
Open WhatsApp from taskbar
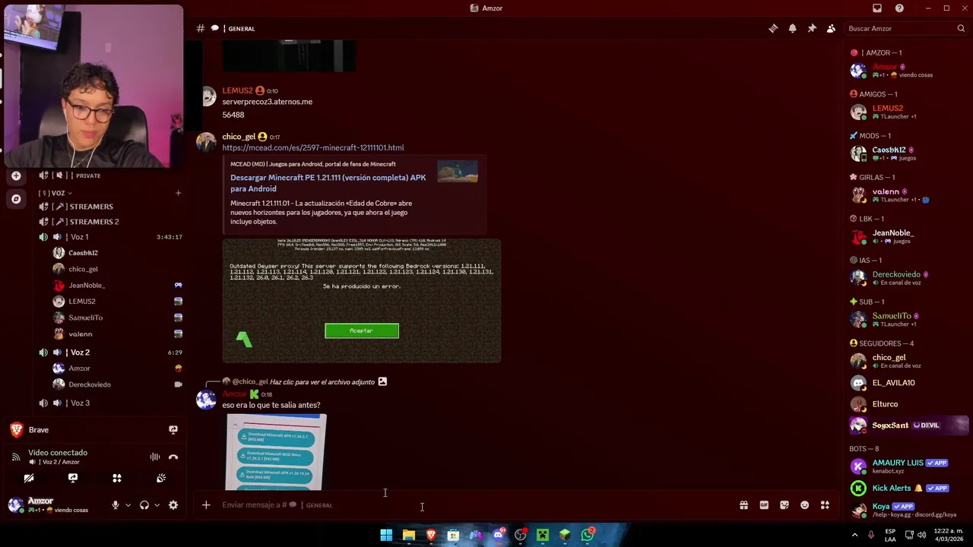tap(588, 535)
